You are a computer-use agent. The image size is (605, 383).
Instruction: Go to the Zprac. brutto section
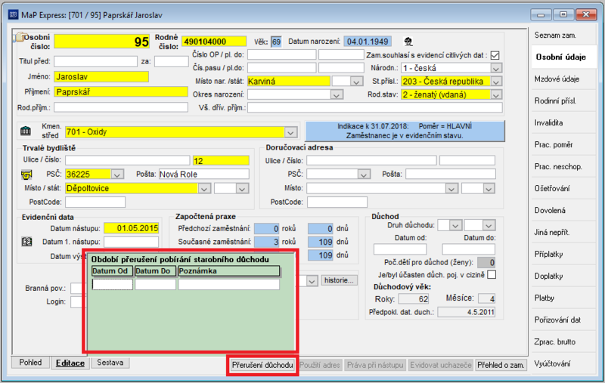tap(563, 341)
